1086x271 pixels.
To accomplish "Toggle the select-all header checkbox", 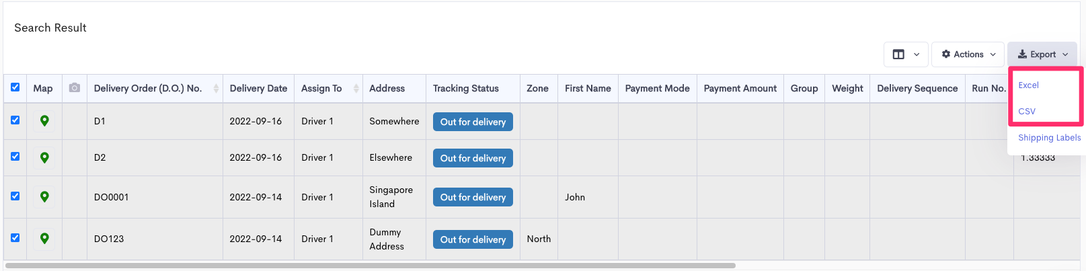I will (15, 87).
